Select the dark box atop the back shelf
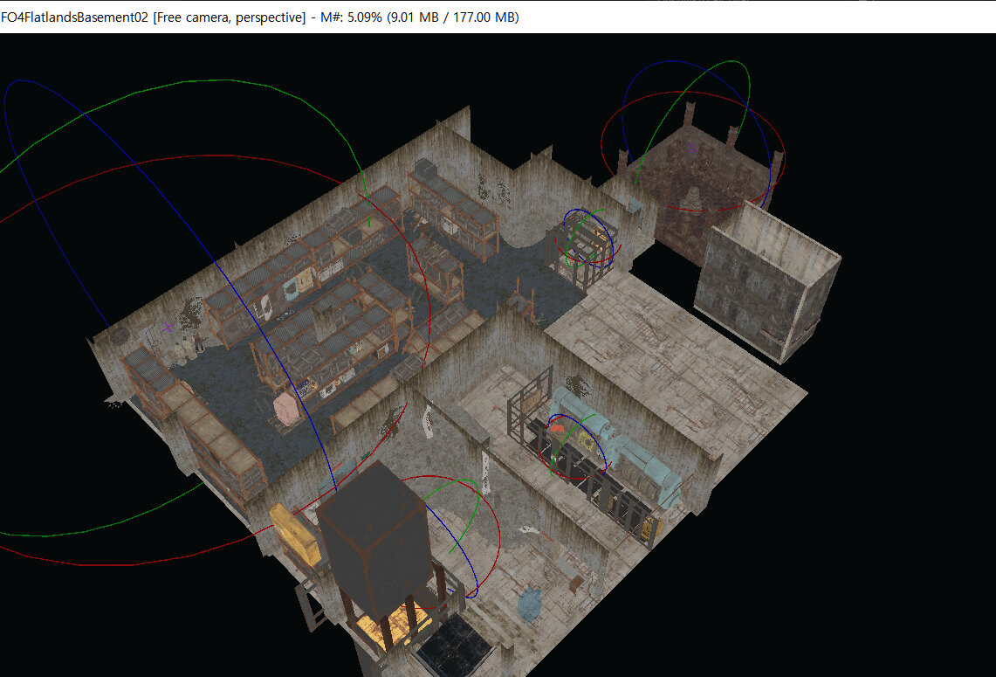Screen dimensions: 996x677 click(x=425, y=169)
